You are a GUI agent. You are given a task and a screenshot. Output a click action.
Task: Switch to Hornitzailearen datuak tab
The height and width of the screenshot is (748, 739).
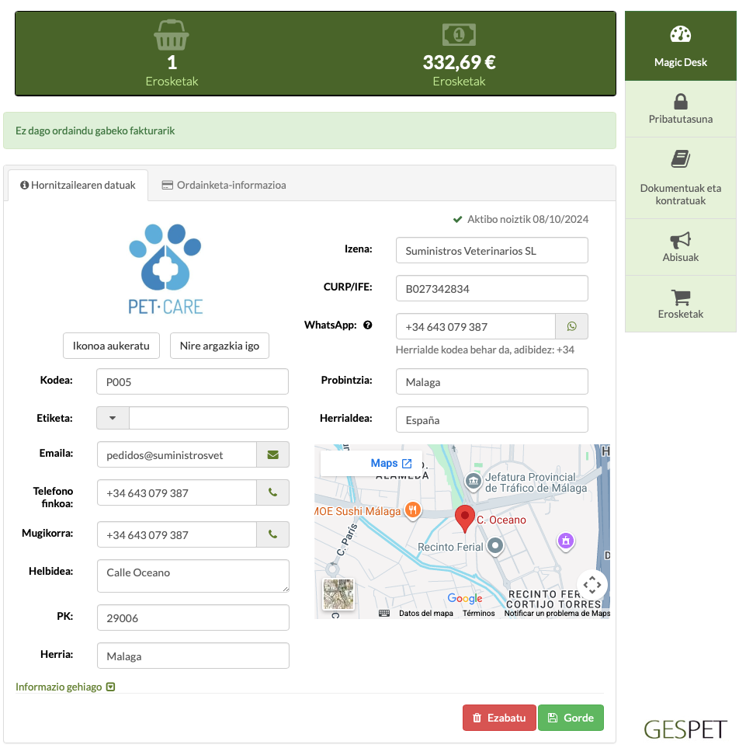point(78,185)
